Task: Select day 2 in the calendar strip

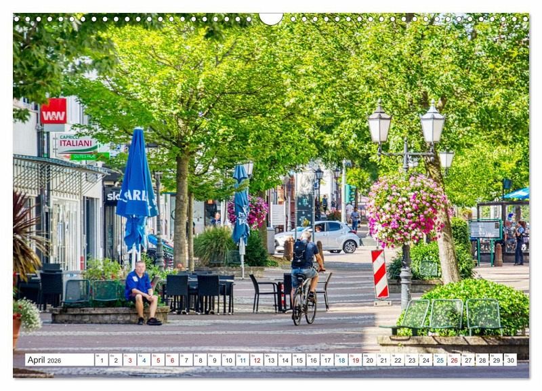Action: (116, 360)
